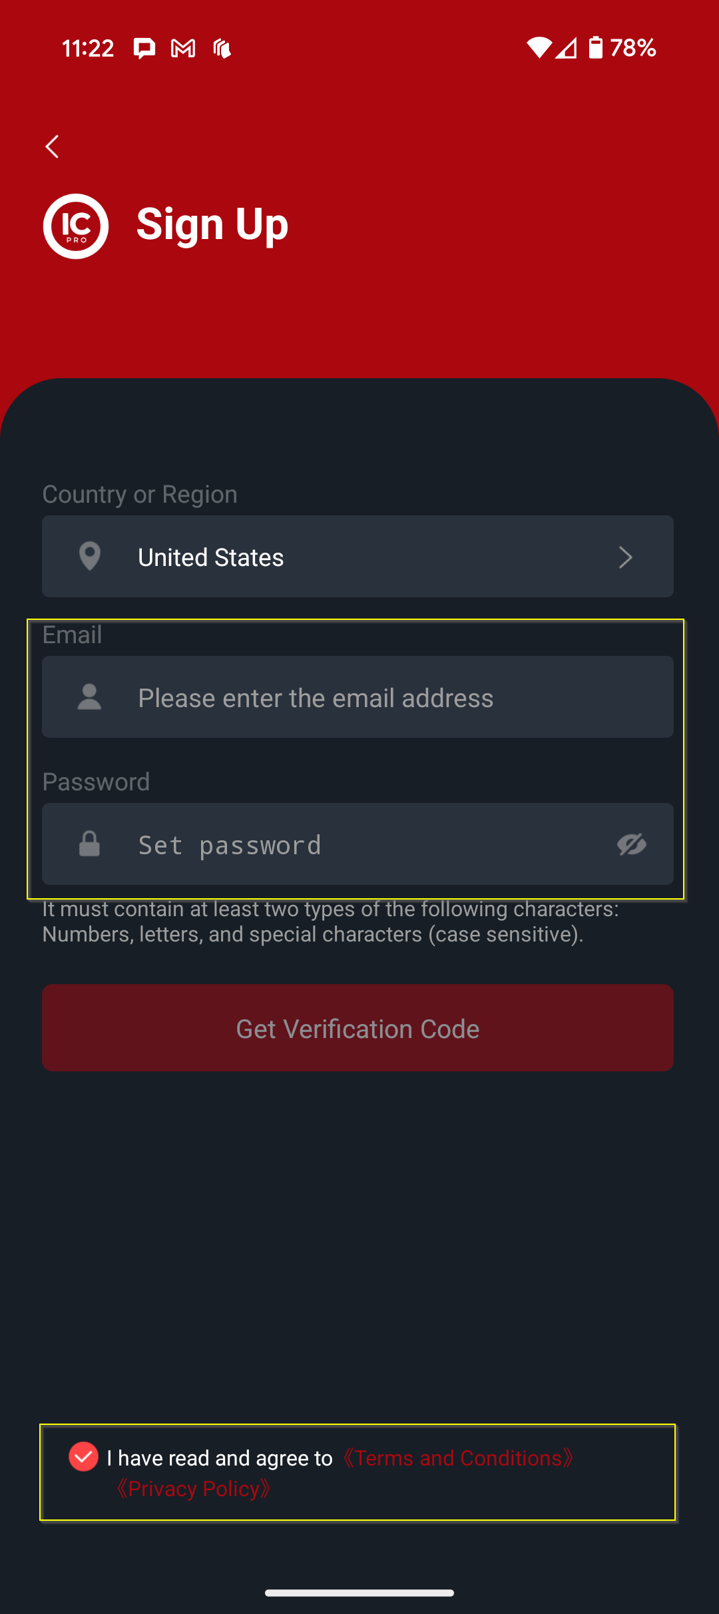Open the Gmail icon in the status bar

[x=182, y=47]
